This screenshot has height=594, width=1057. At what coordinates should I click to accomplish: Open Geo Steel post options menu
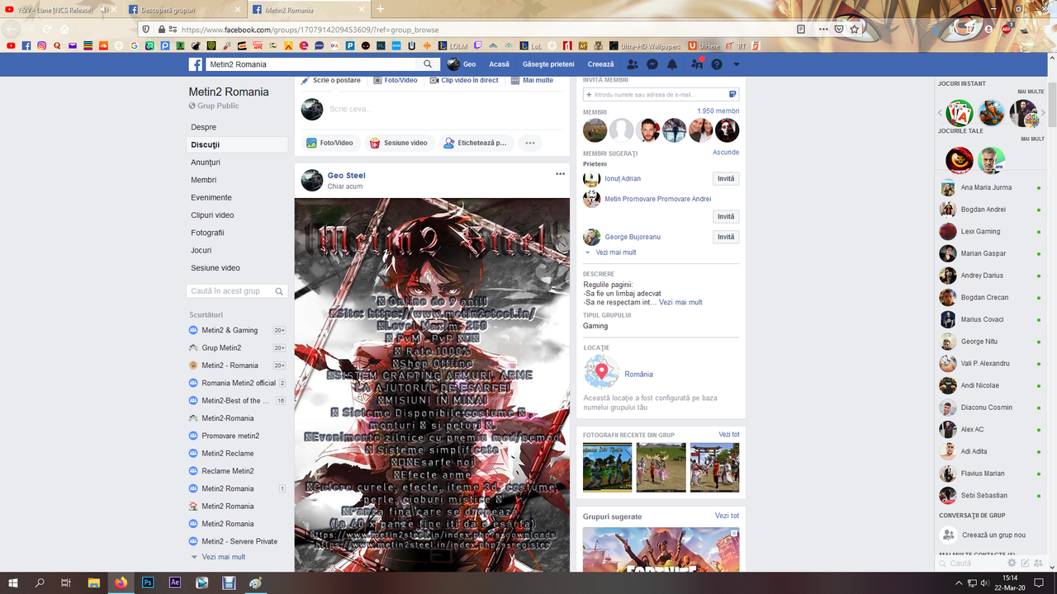pyautogui.click(x=560, y=174)
